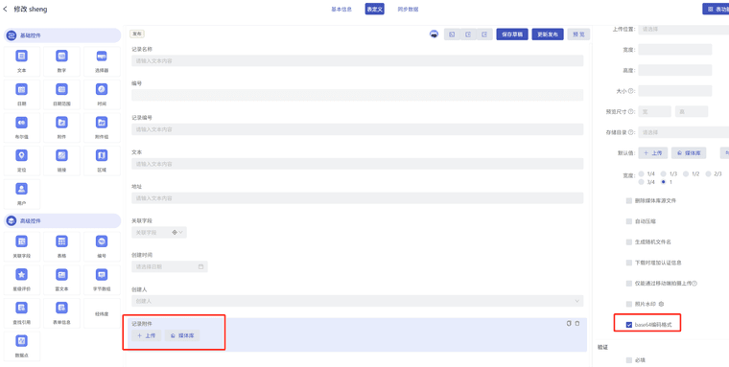Image resolution: width=729 pixels, height=367 pixels.
Task: Check the 必填 required checkbox
Action: pos(629,360)
